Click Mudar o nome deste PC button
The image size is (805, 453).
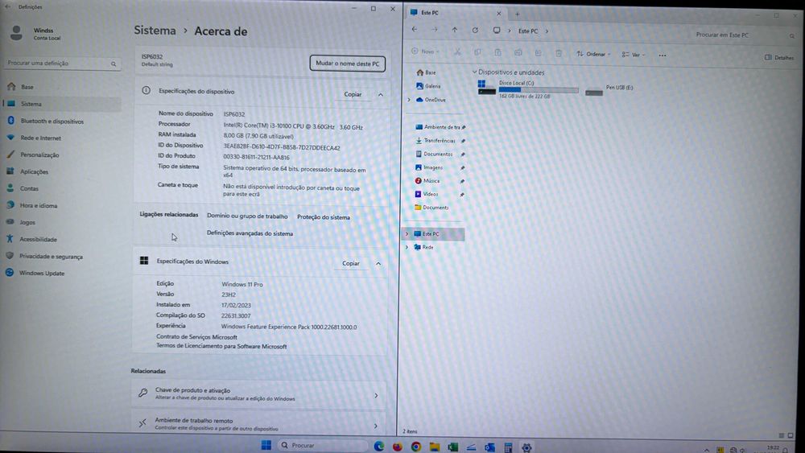pos(348,64)
